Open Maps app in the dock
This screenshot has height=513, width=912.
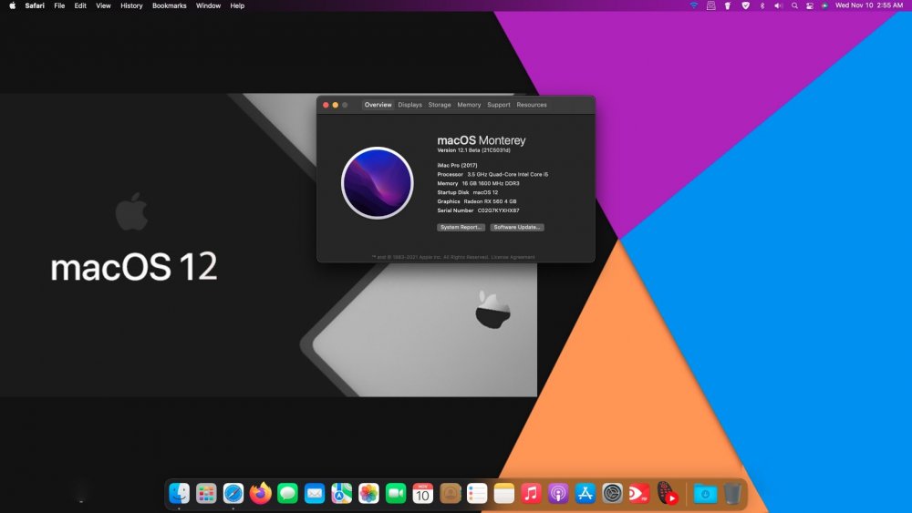pos(341,494)
